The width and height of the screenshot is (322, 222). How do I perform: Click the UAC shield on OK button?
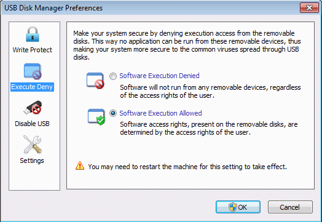coord(233,207)
